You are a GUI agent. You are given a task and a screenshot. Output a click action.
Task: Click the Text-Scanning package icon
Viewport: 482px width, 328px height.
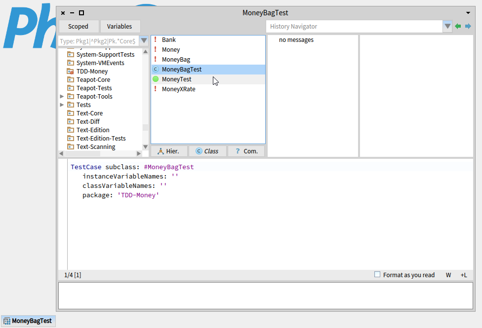[x=71, y=146]
